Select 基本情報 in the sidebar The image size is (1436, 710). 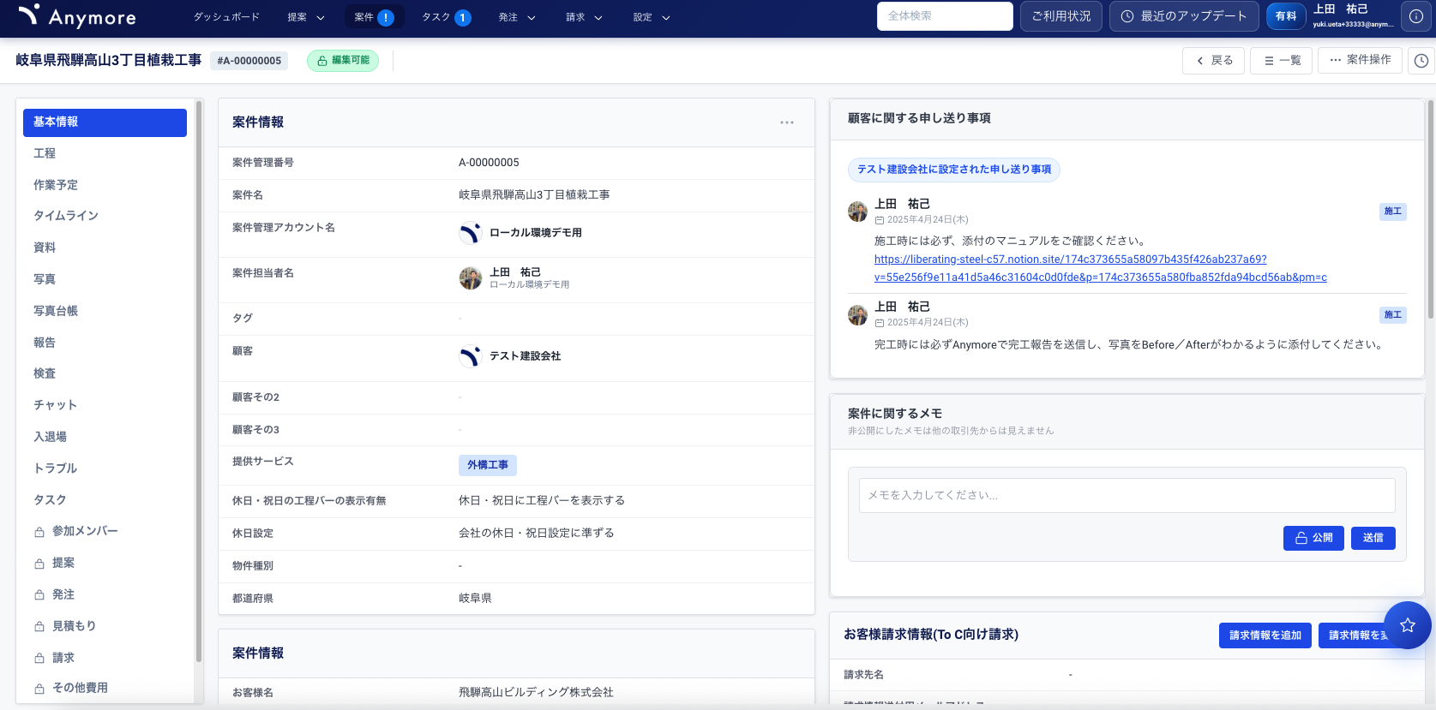pos(105,122)
